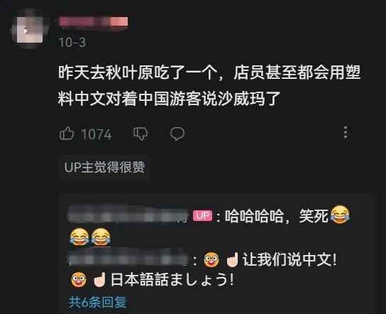
Task: Open the reply speech bubble icon
Action: point(177,134)
